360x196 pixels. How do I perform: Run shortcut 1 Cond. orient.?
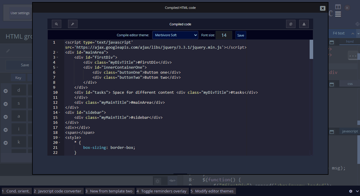(x=16, y=191)
